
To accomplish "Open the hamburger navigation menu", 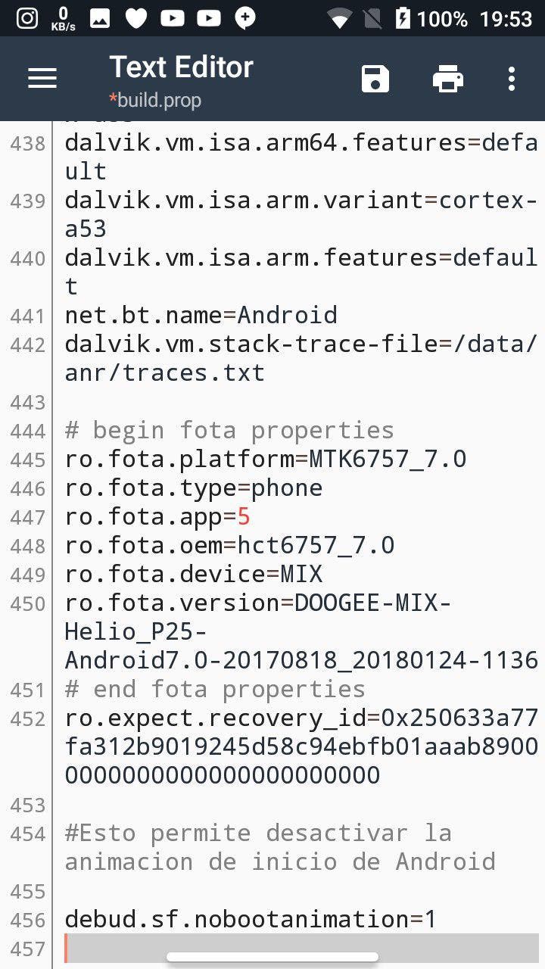I will coord(42,79).
